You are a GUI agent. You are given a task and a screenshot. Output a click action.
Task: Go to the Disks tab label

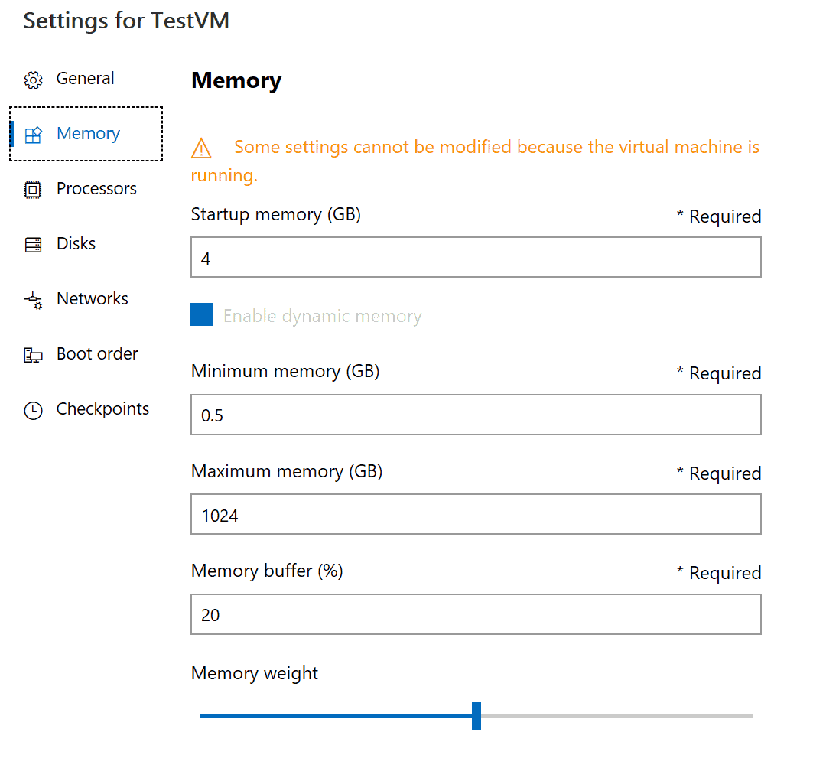[x=76, y=244]
